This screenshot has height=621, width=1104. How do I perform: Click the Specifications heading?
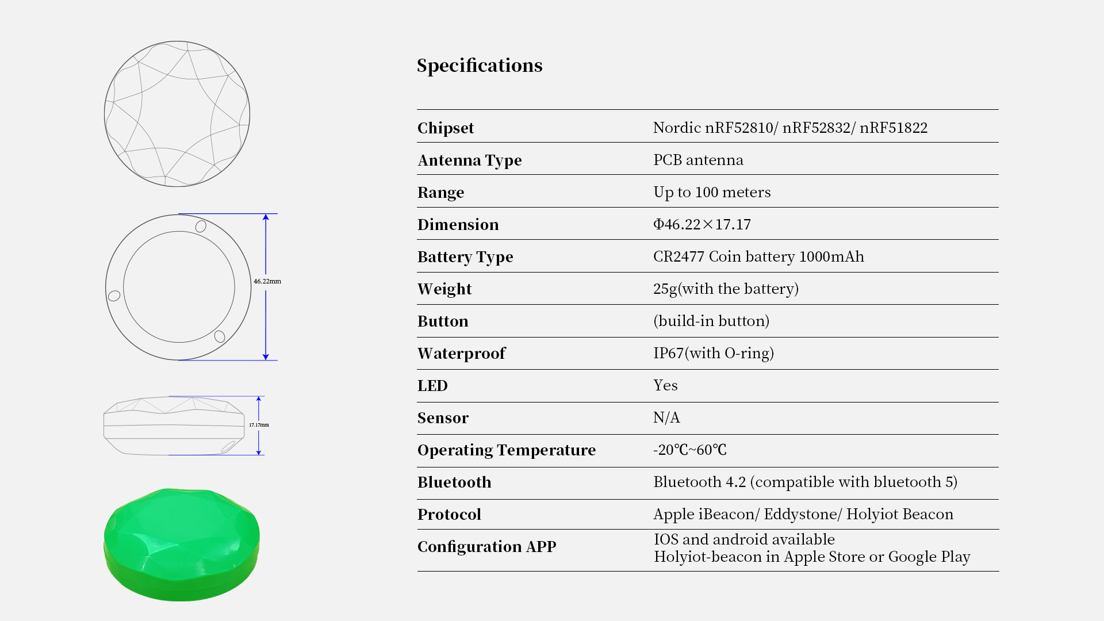point(480,66)
